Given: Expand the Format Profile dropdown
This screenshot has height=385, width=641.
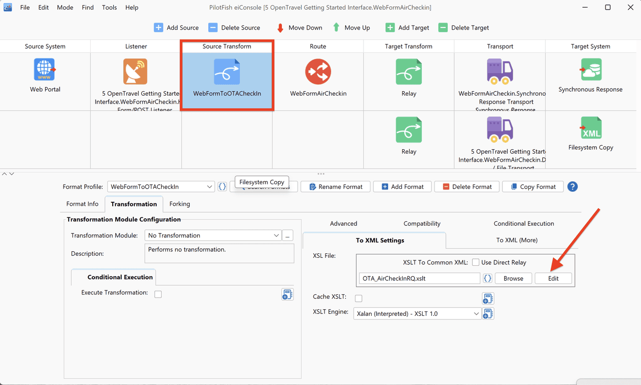Looking at the screenshot, I should click(x=161, y=186).
